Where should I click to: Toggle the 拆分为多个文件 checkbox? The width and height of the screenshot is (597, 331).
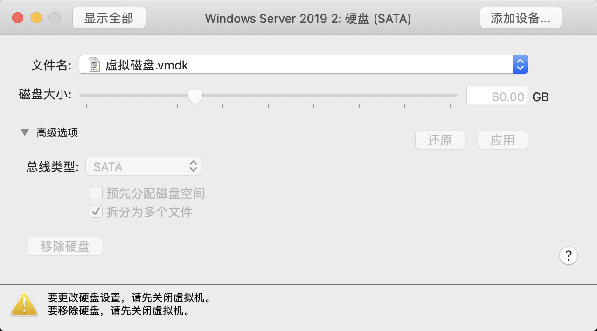pyautogui.click(x=96, y=212)
